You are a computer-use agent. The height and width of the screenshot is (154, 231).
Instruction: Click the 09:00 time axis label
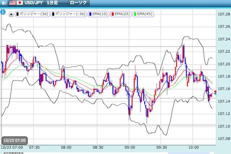tap(130, 147)
